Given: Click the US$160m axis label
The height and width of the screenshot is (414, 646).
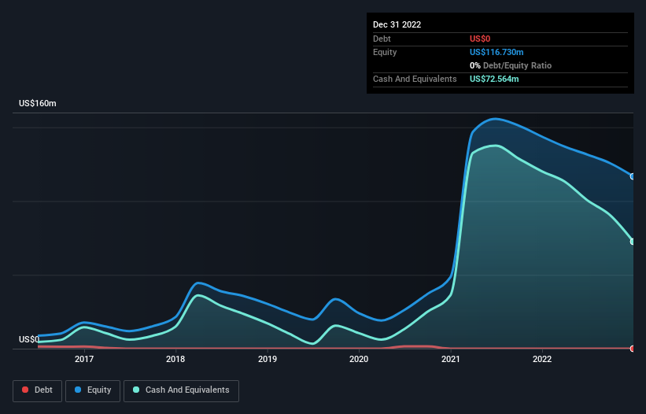Looking at the screenshot, I should pyautogui.click(x=38, y=103).
